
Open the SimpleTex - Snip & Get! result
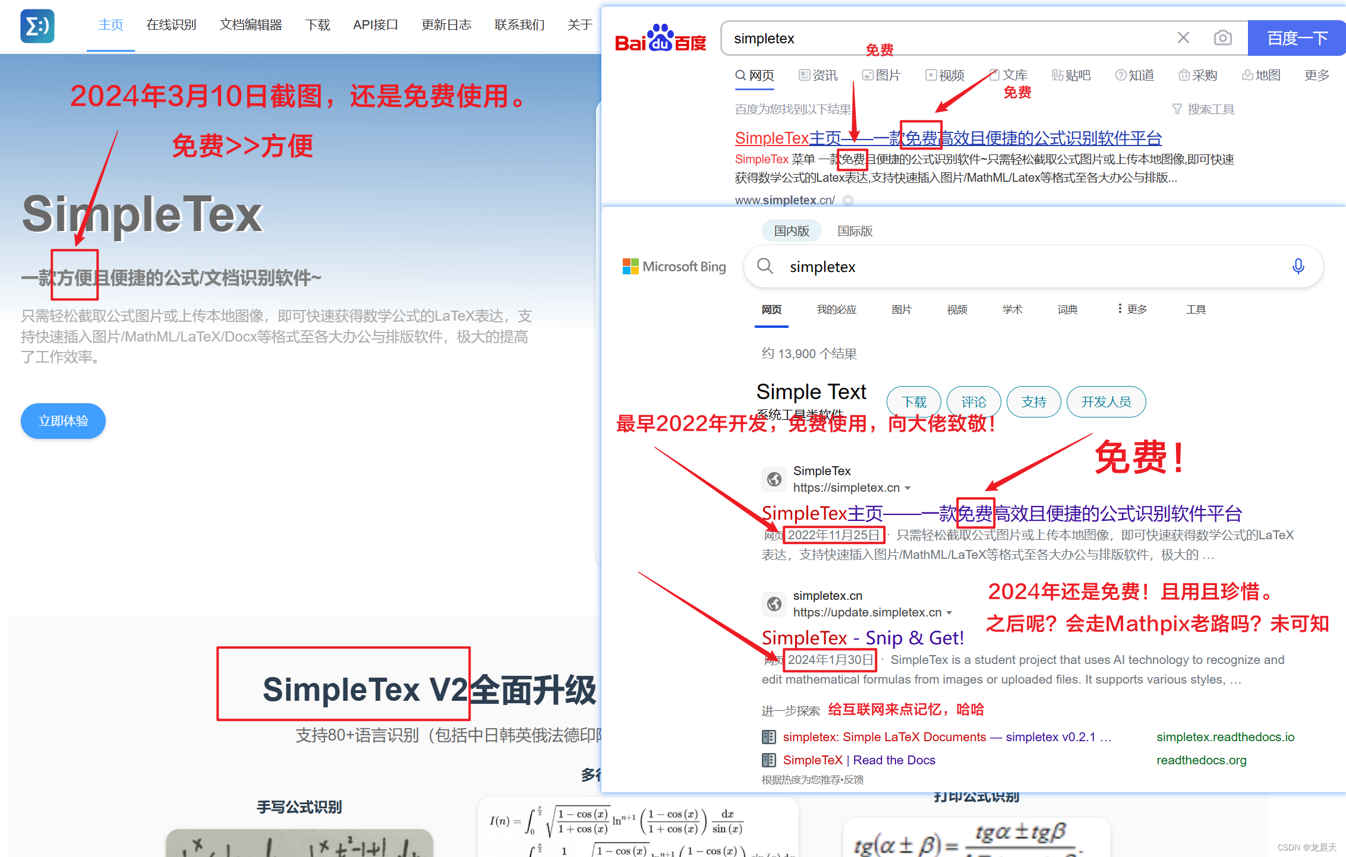coord(862,638)
